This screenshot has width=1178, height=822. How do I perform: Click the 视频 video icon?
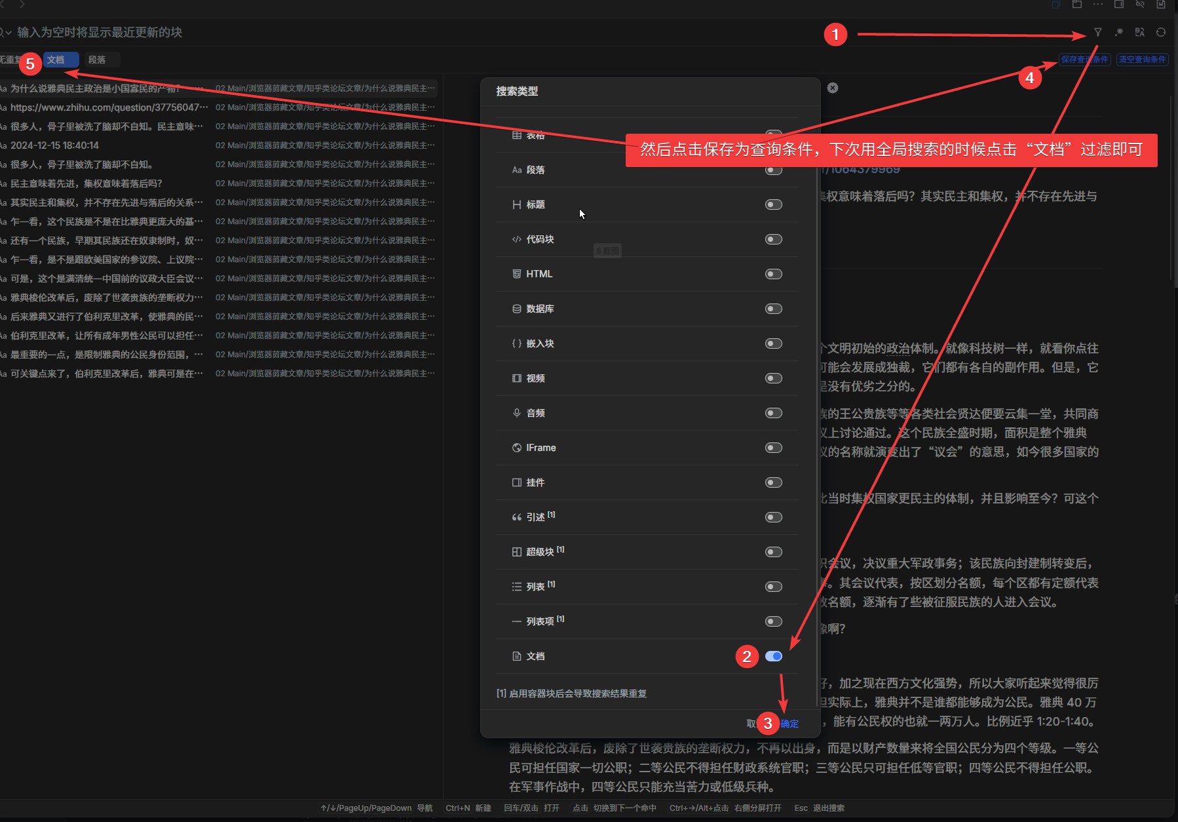(x=517, y=378)
